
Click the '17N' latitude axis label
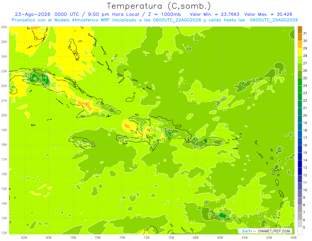[x=4, y=159]
